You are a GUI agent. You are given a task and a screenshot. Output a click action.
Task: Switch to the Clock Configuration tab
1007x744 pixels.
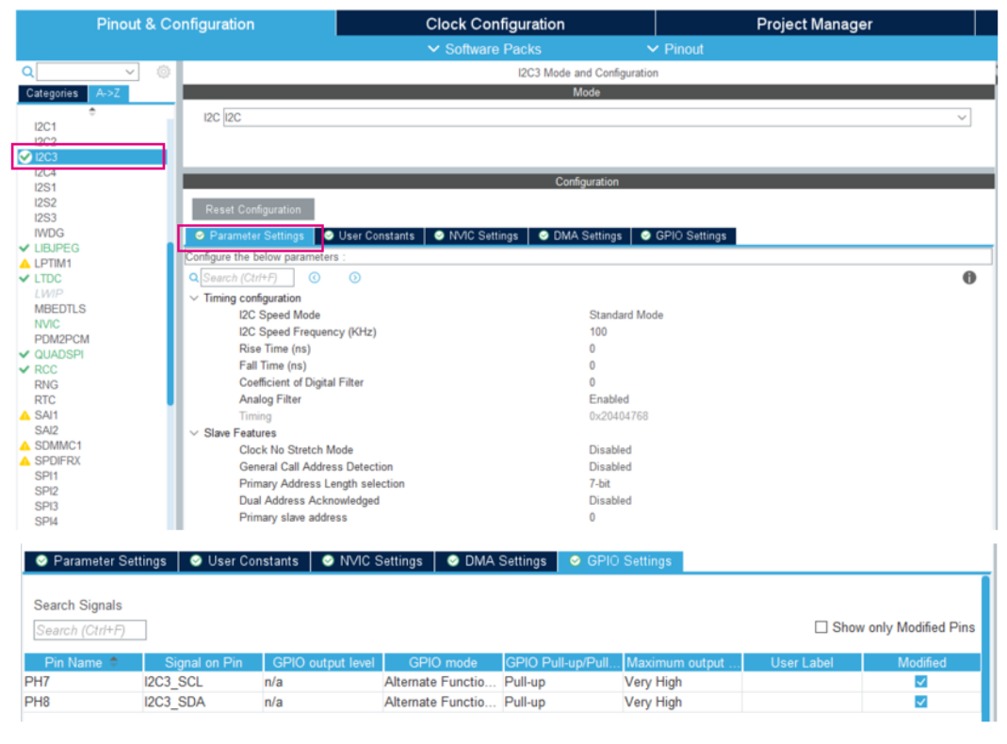(495, 24)
